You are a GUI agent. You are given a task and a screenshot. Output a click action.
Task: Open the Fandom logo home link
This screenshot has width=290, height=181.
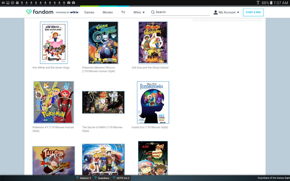pos(39,12)
